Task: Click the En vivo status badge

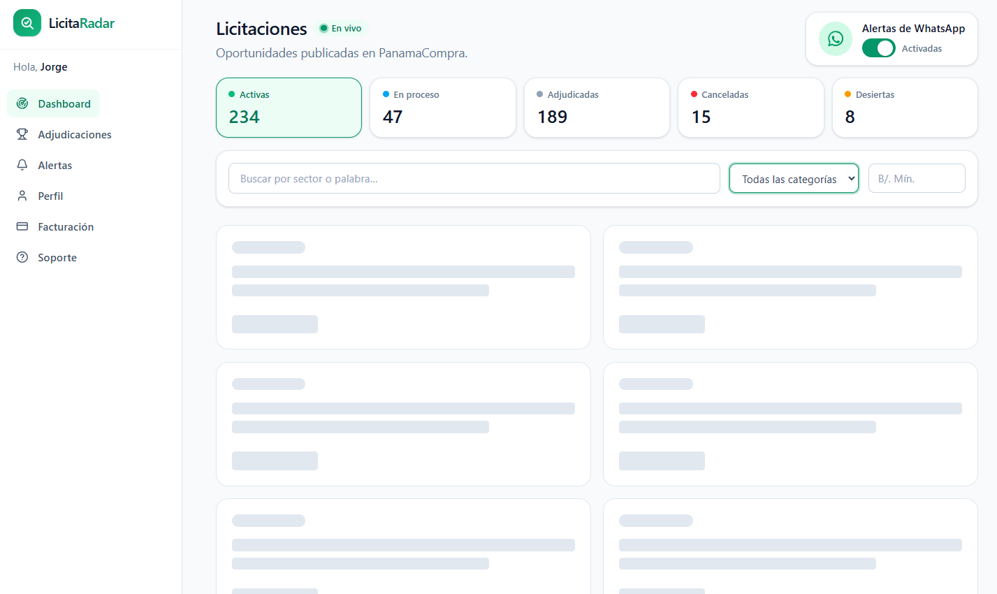Action: pyautogui.click(x=341, y=29)
